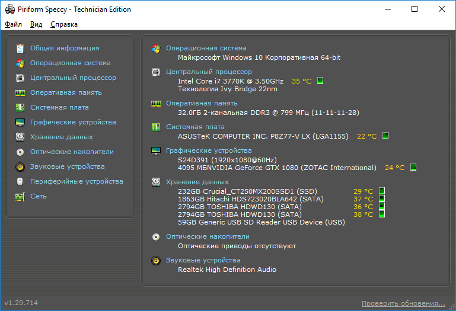Open the Справка menu
Viewport: 456px width, 311px height.
coord(63,24)
